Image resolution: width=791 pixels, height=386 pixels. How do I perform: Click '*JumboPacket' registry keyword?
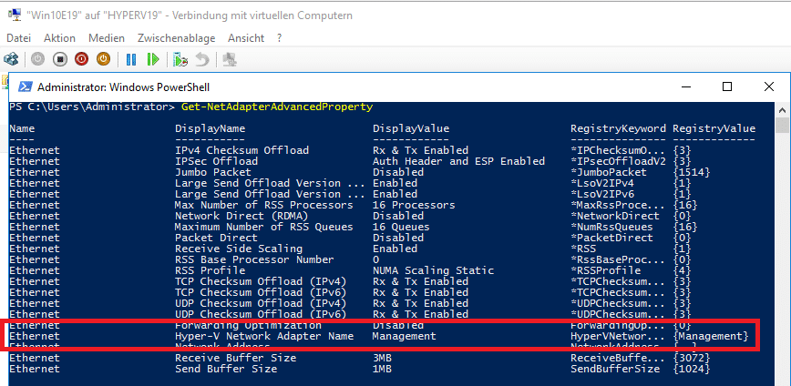tap(609, 172)
